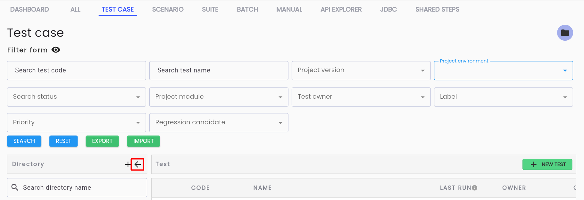
Task: Collapse the Directory panel with arrow icon
Action: click(138, 164)
